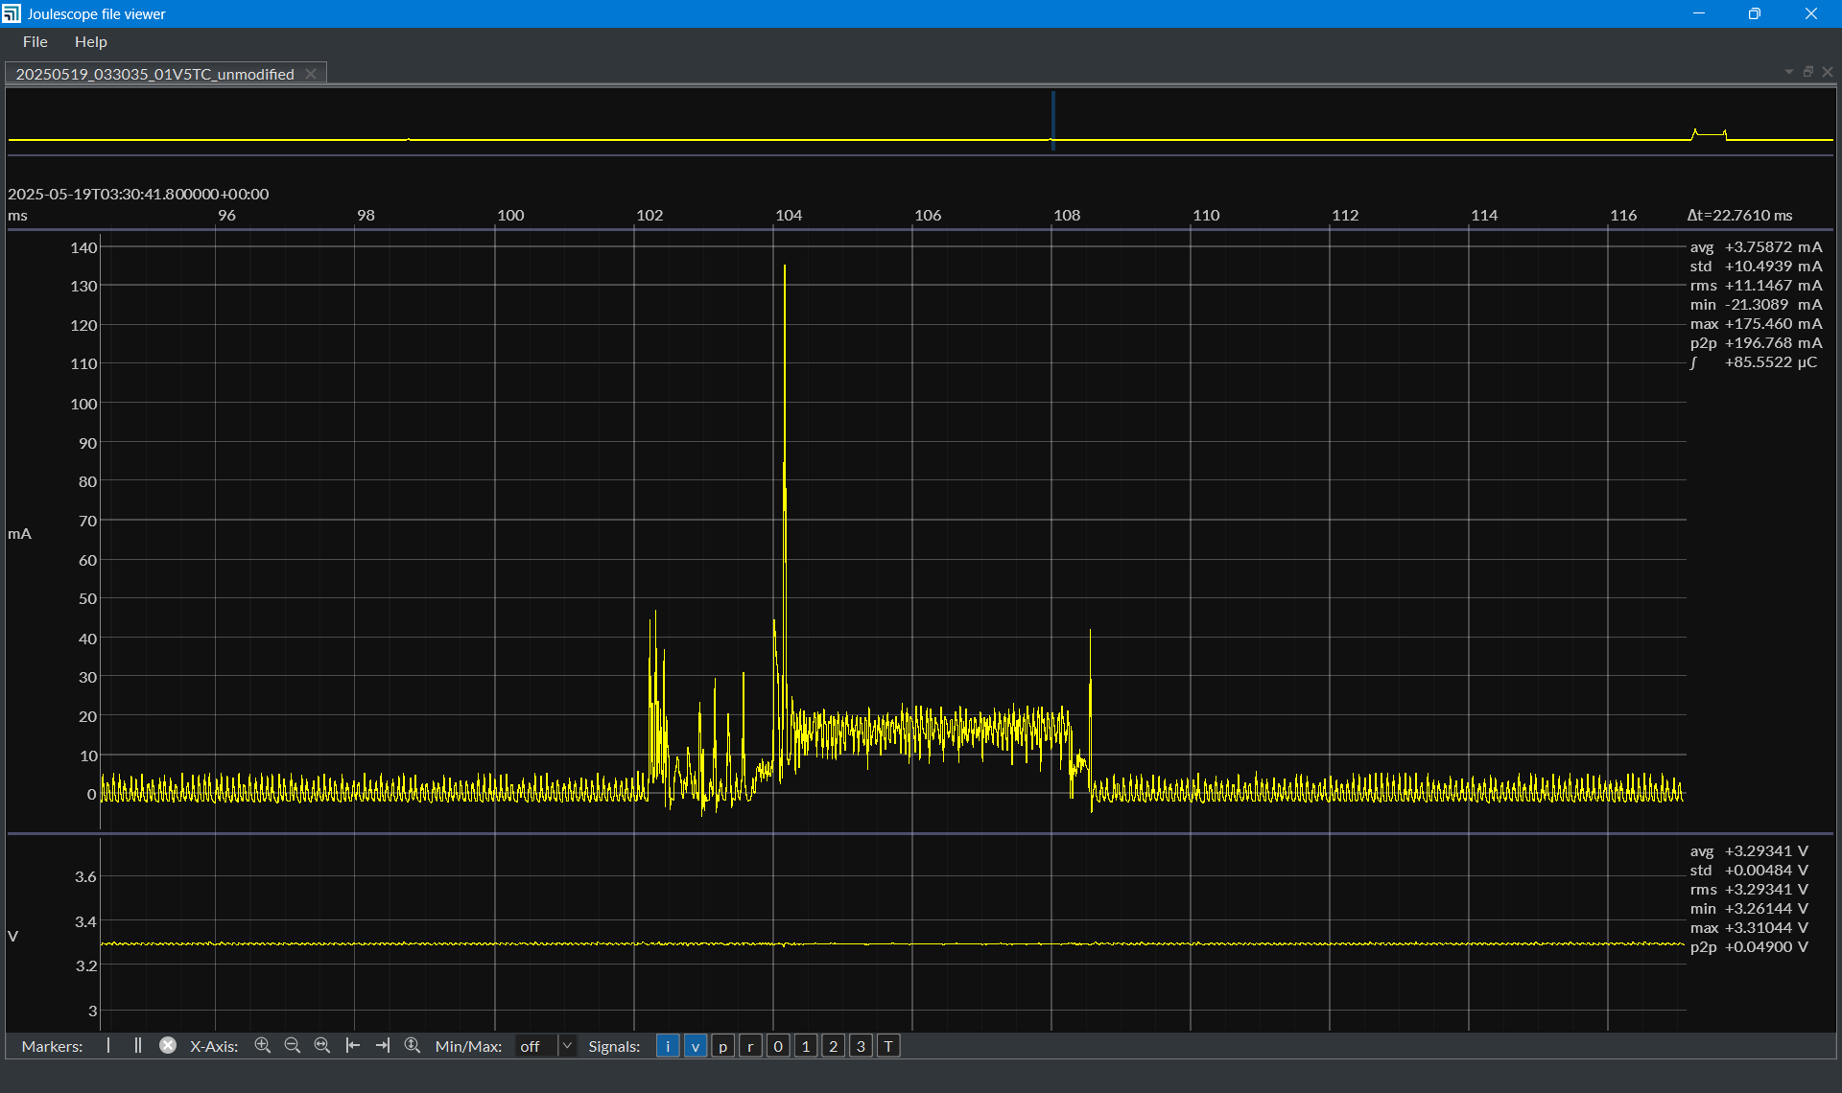Clear all markers with the X icon
This screenshot has width=1842, height=1093.
(168, 1046)
